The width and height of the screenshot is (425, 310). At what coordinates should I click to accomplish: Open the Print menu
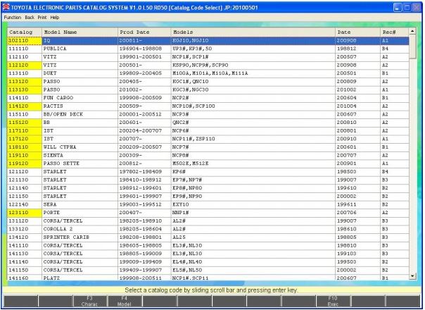tap(42, 18)
